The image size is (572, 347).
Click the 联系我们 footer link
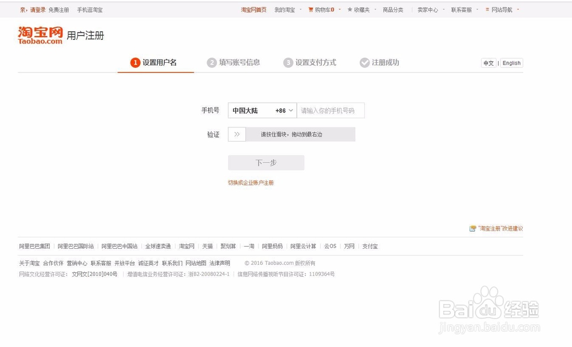(x=172, y=263)
